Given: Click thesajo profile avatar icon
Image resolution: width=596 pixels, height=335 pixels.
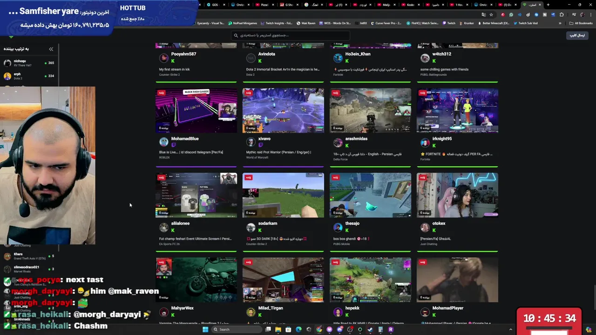Looking at the screenshot, I should (x=338, y=227).
